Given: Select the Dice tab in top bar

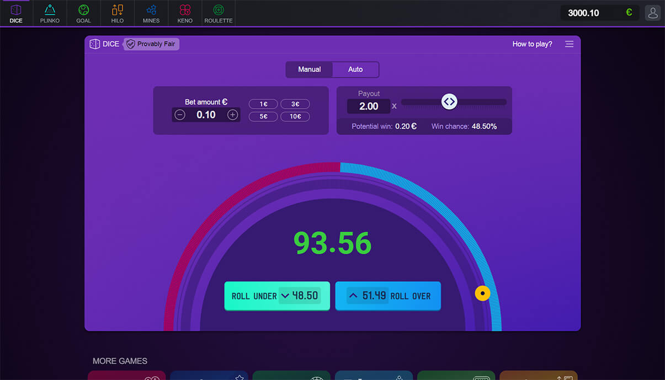Looking at the screenshot, I should tap(16, 13).
